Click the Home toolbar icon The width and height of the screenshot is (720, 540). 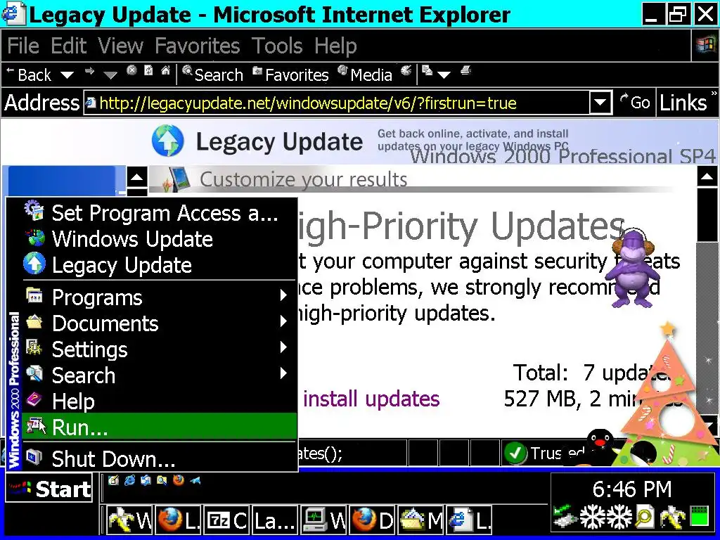pyautogui.click(x=166, y=71)
